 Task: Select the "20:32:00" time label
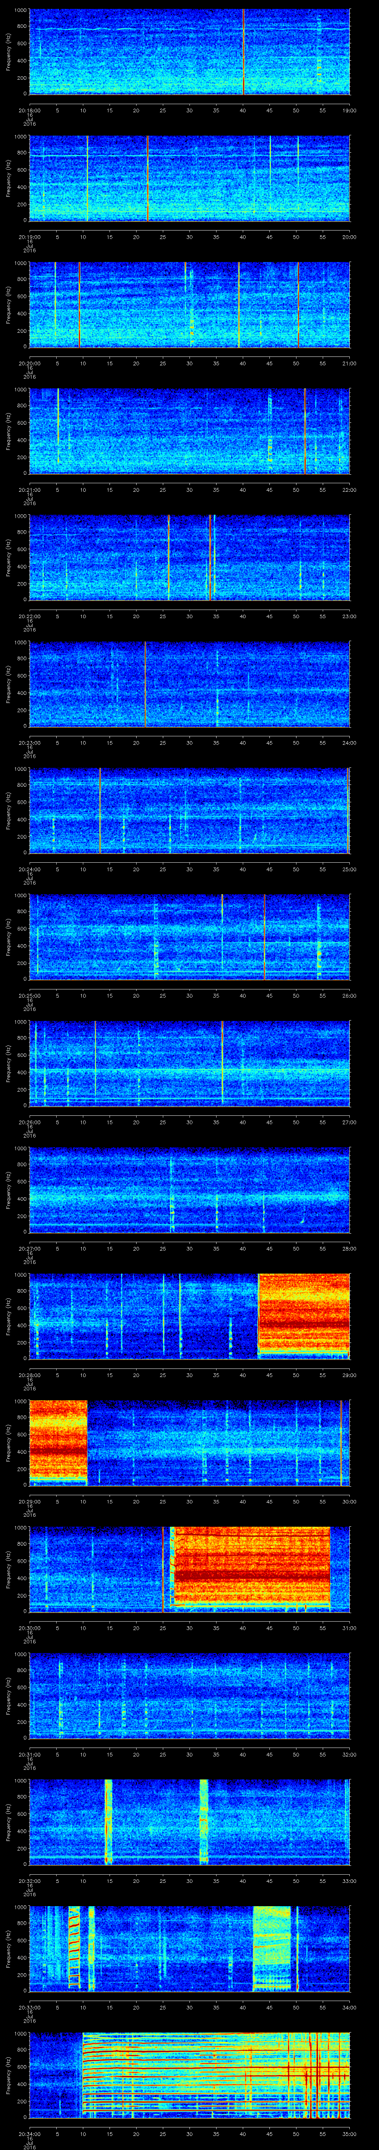[x=29, y=1880]
